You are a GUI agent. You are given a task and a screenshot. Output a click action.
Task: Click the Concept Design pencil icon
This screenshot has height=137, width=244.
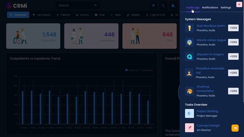point(189,128)
